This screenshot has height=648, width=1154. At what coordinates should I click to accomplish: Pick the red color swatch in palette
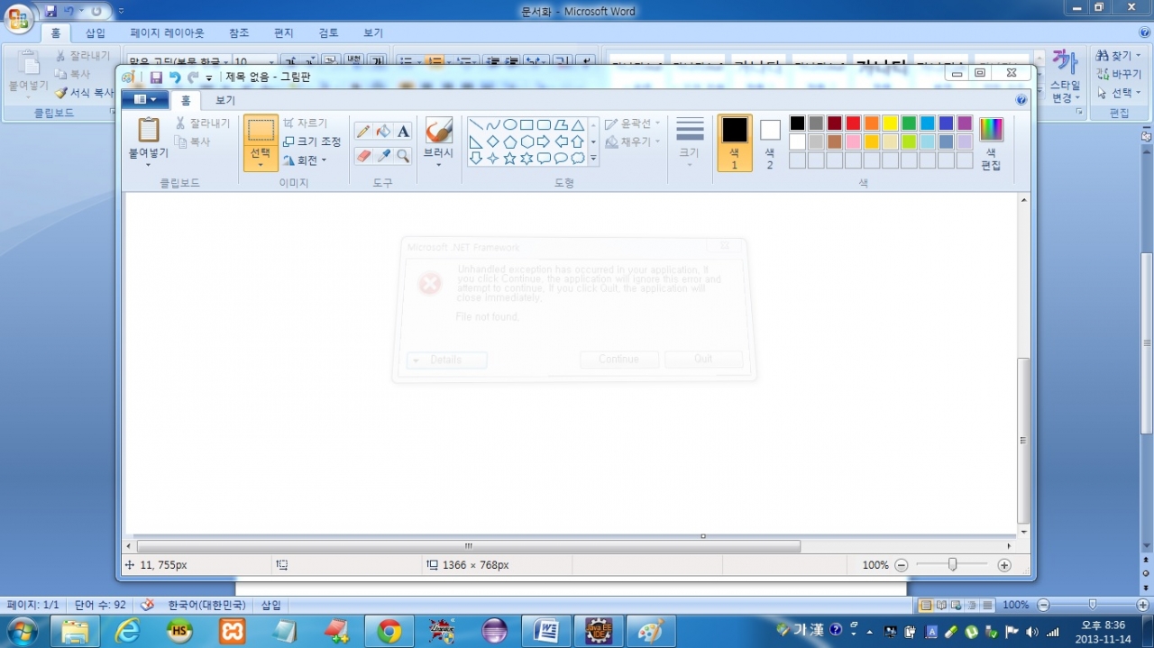853,123
